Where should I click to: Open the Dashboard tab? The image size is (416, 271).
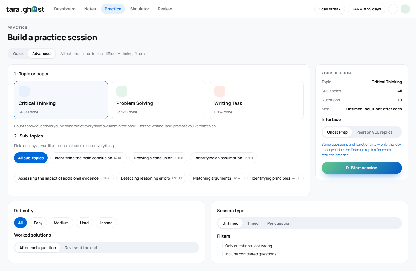[x=65, y=9]
